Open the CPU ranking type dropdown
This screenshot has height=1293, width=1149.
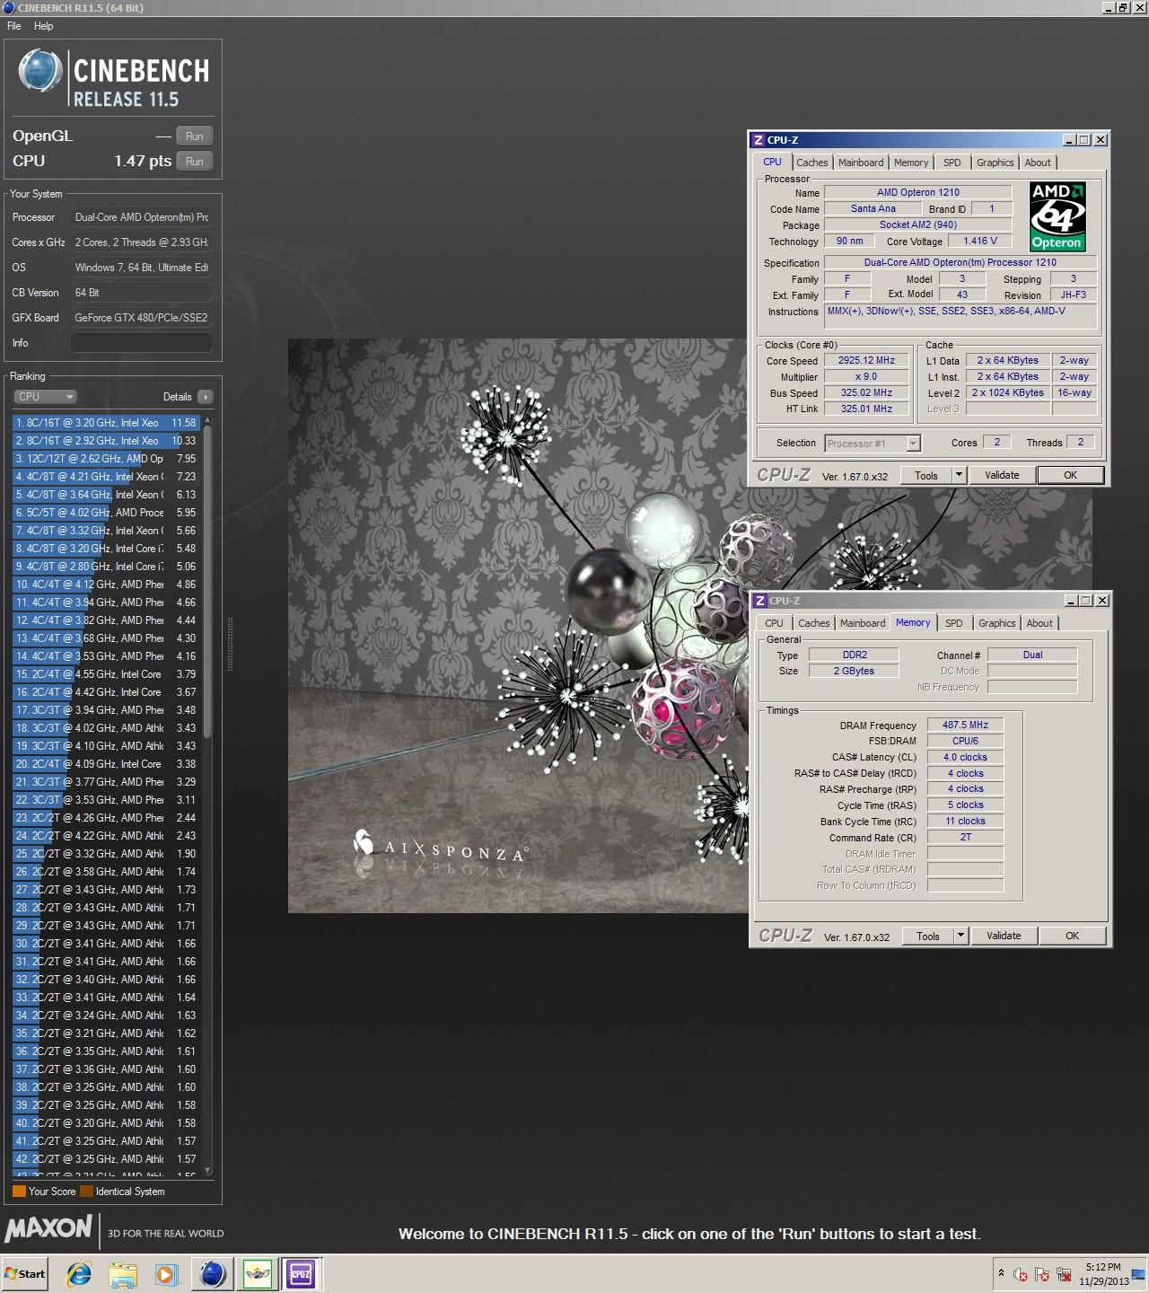click(x=45, y=397)
